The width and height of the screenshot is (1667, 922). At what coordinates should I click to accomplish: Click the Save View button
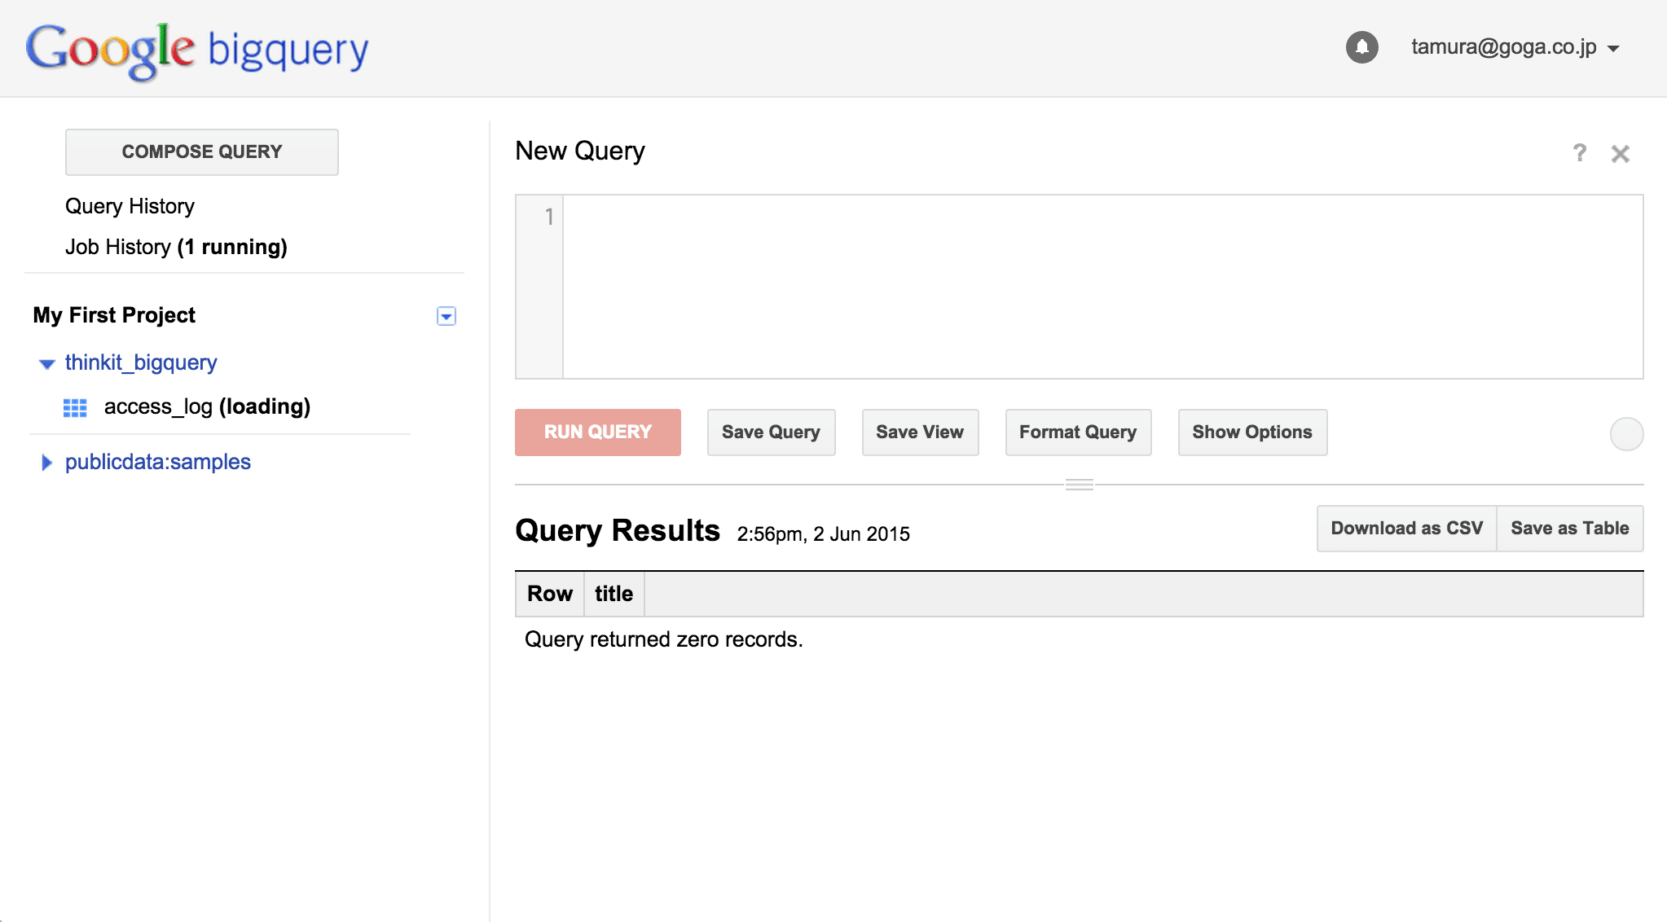tap(920, 432)
